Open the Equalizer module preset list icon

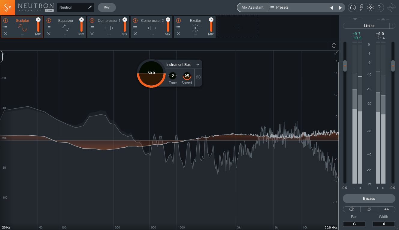(49, 28)
